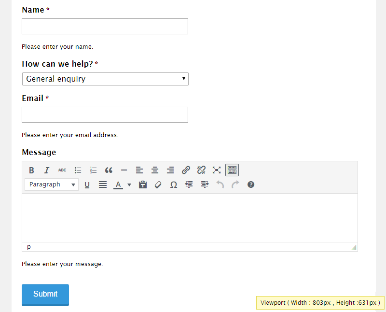Open the Paragraph format dropdown
386x312 pixels.
point(52,184)
